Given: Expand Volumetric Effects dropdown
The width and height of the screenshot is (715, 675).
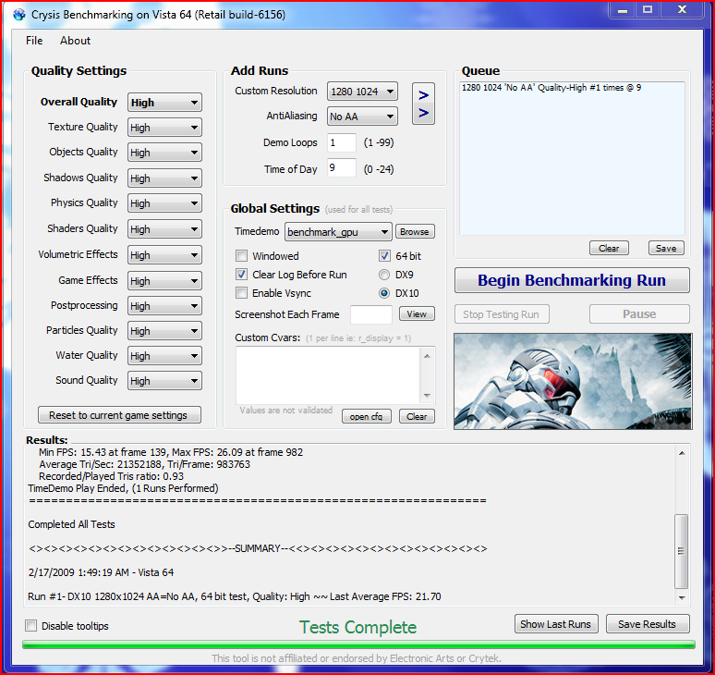Looking at the screenshot, I should tap(164, 255).
